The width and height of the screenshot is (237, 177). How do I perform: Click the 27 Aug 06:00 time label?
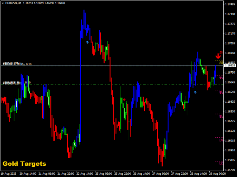(x=160, y=174)
